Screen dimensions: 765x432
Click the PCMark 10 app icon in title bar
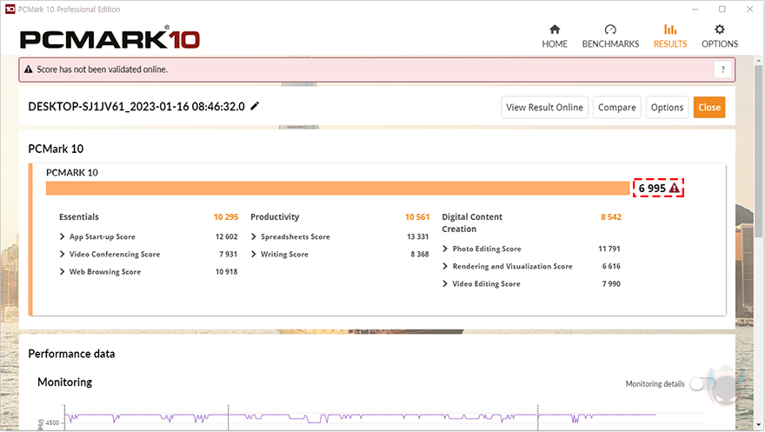click(10, 10)
